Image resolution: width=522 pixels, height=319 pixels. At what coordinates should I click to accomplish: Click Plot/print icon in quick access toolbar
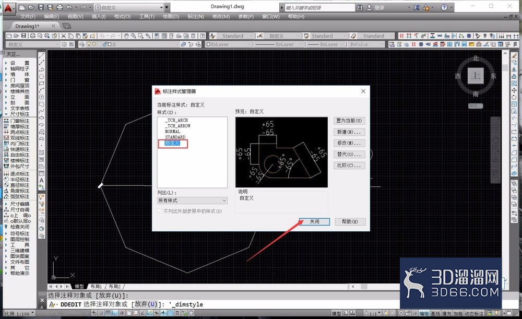[x=60, y=7]
